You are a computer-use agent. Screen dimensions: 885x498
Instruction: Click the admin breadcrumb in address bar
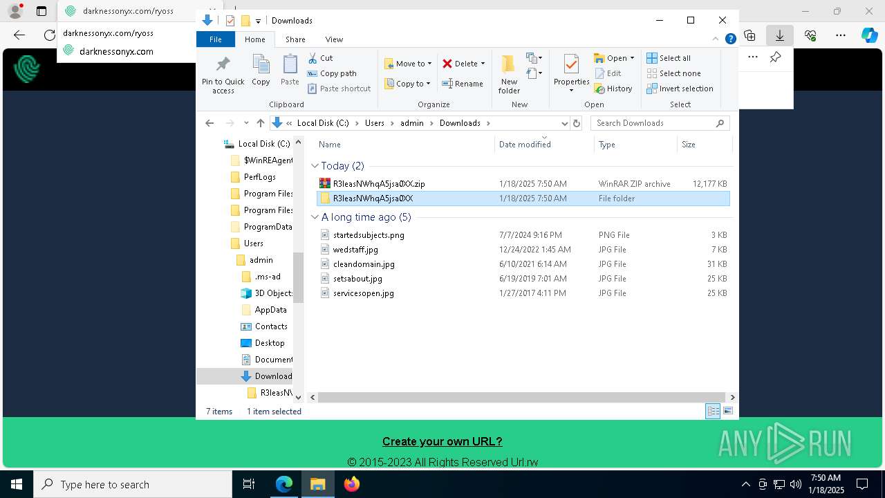[x=411, y=123]
